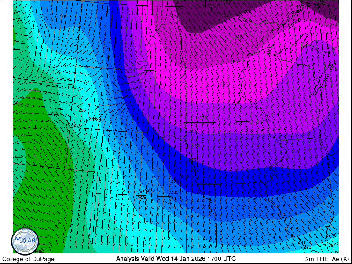
Task: Click the 272 contour label
Action: tap(192, 131)
